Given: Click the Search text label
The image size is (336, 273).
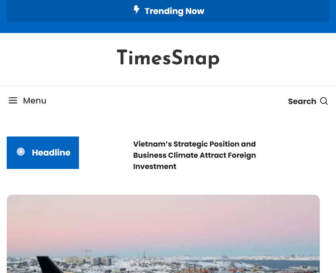Looking at the screenshot, I should (302, 101).
